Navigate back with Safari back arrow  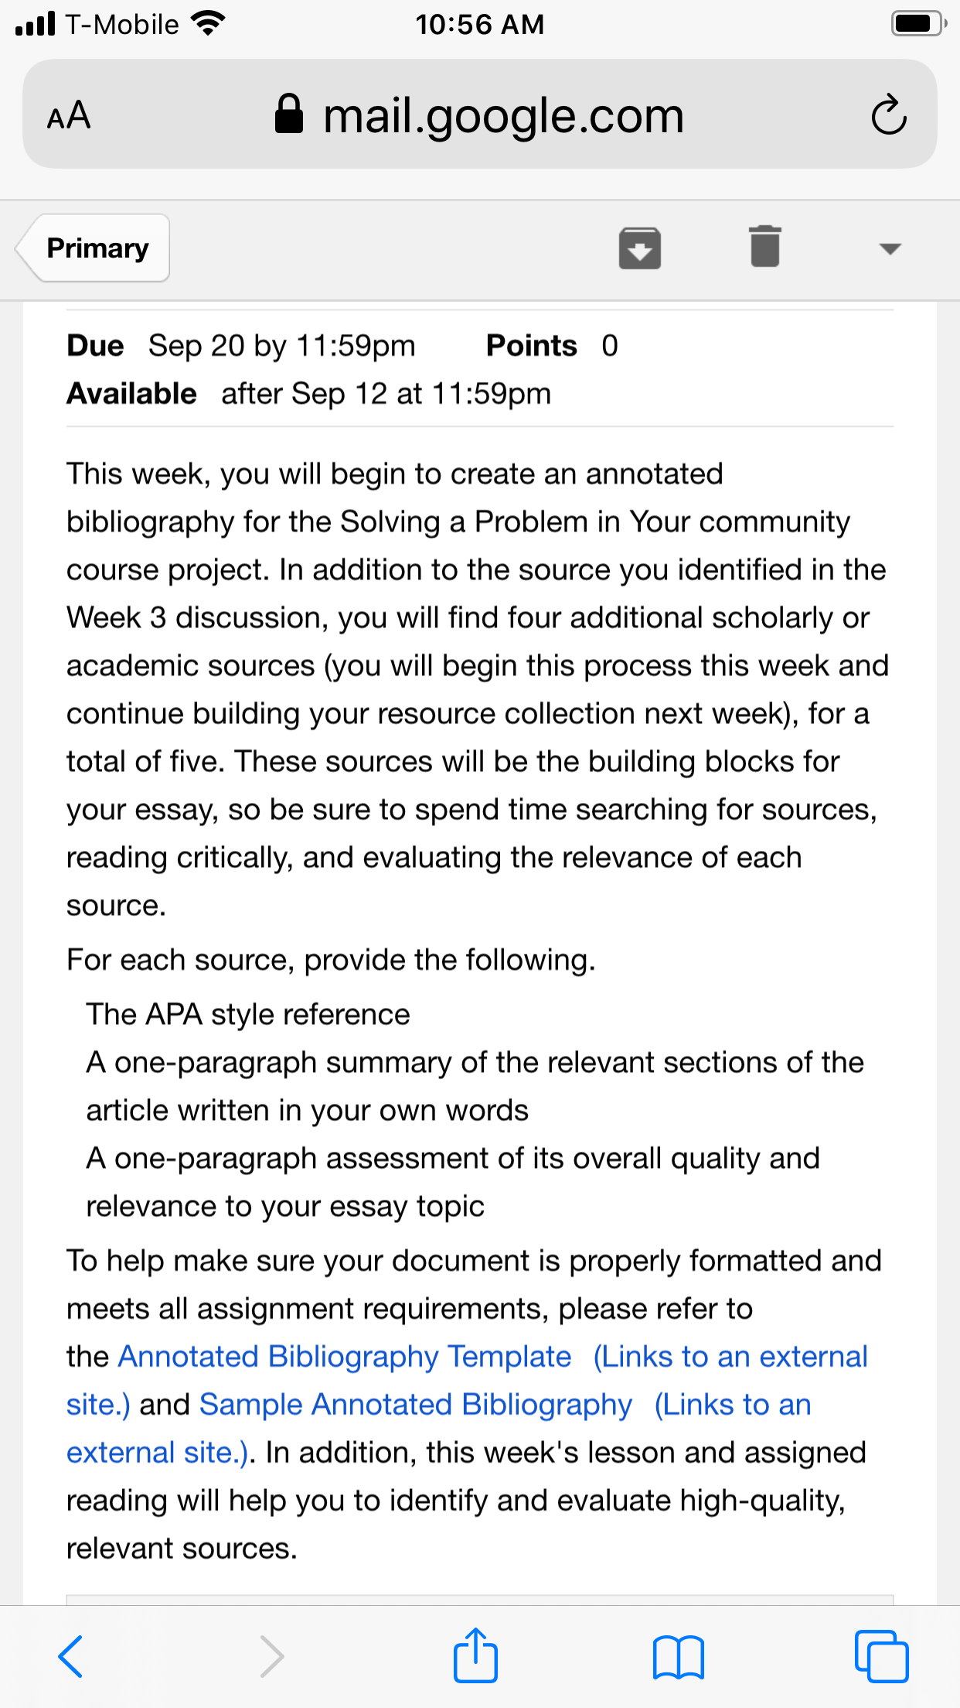coord(70,1656)
